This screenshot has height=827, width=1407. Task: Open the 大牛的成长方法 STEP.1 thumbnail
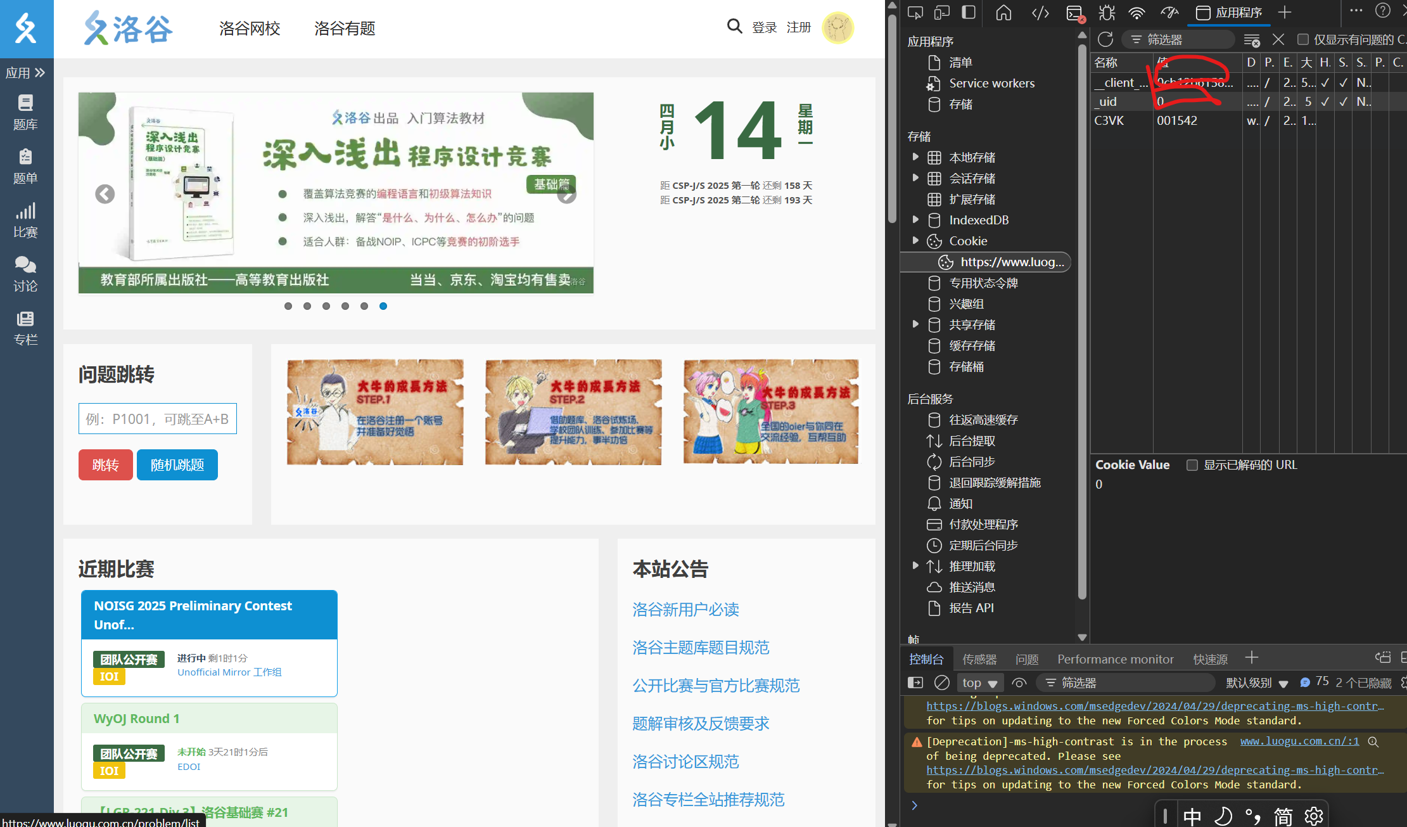coord(375,412)
